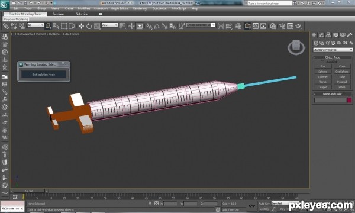Open the Mirror tool
This screenshot has width=355, height=213.
(221, 26)
